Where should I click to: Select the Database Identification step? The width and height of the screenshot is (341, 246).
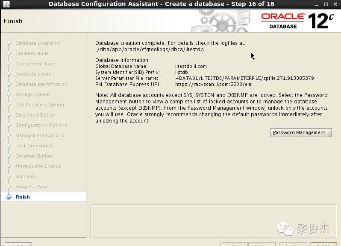tap(41, 84)
